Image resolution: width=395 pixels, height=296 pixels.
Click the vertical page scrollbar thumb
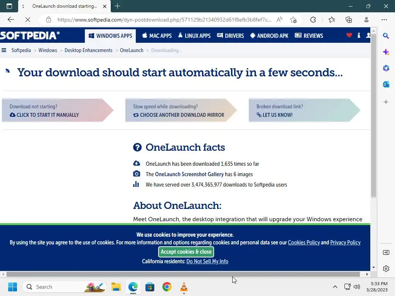coord(373,116)
